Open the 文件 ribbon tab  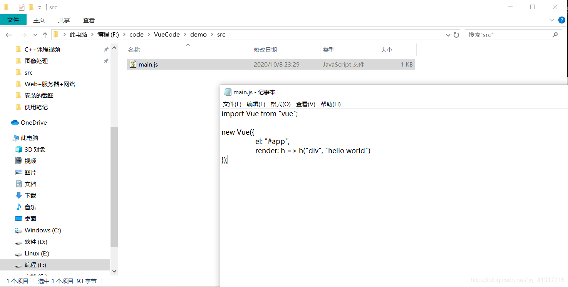pos(13,20)
